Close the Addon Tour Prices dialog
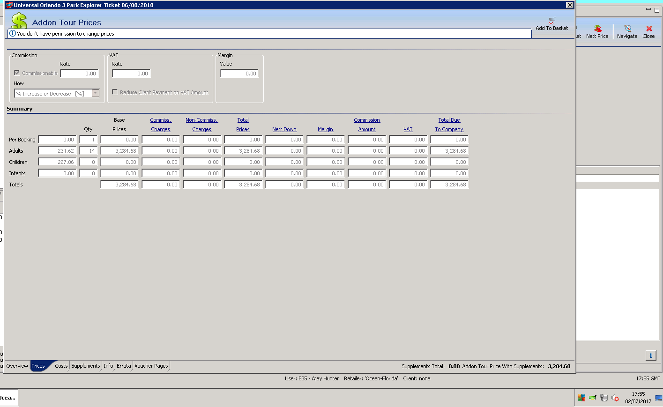 tap(569, 5)
